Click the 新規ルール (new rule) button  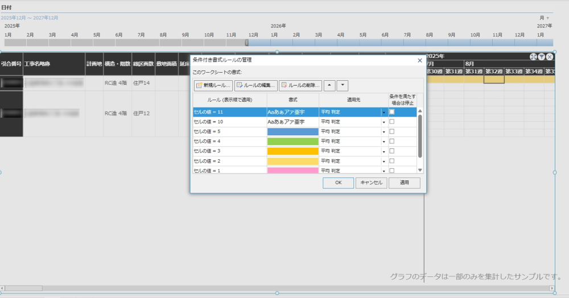click(x=213, y=85)
